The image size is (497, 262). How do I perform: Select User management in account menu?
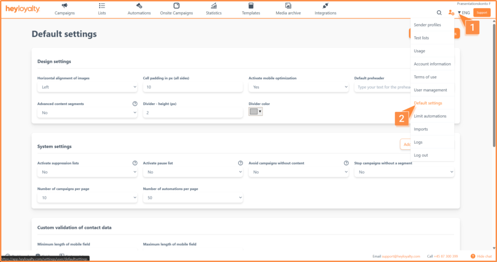(x=431, y=90)
